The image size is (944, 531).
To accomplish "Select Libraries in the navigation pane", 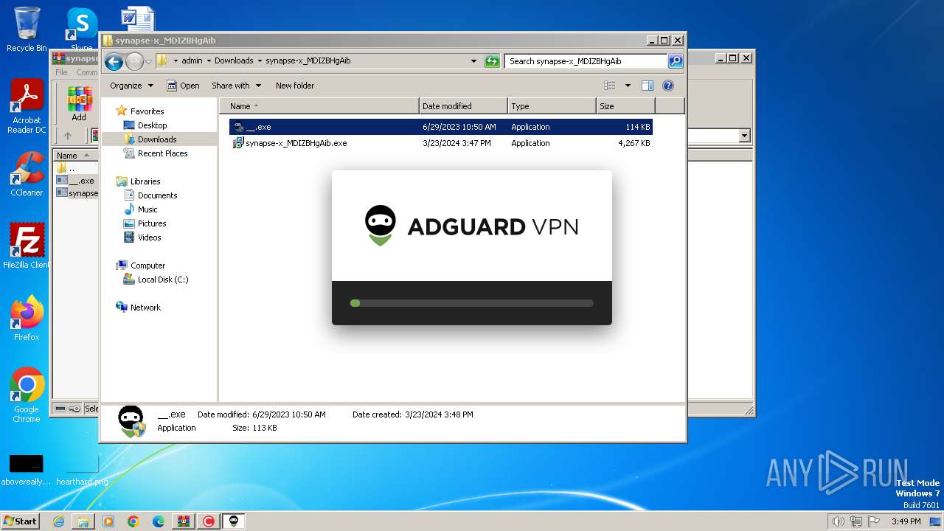I will click(145, 181).
